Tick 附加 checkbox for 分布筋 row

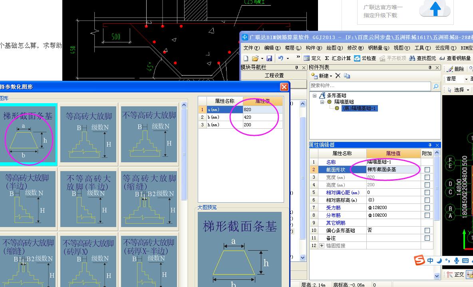pos(427,215)
